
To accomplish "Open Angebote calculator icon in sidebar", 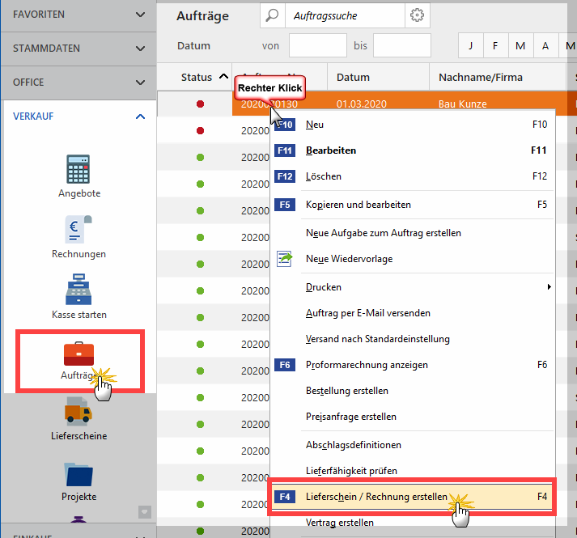I will pyautogui.click(x=78, y=170).
